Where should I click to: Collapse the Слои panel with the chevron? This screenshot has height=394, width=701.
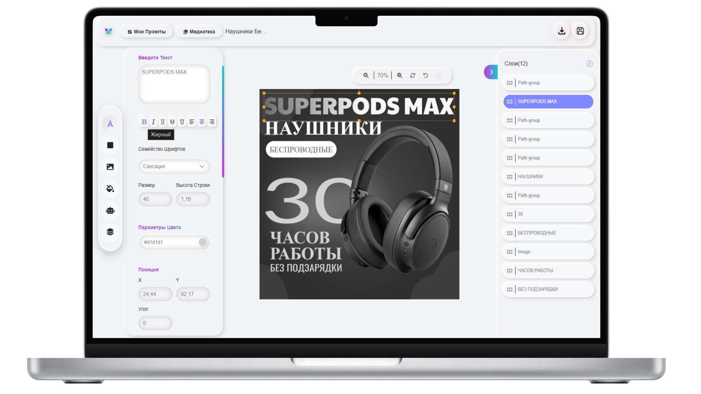pyautogui.click(x=589, y=63)
